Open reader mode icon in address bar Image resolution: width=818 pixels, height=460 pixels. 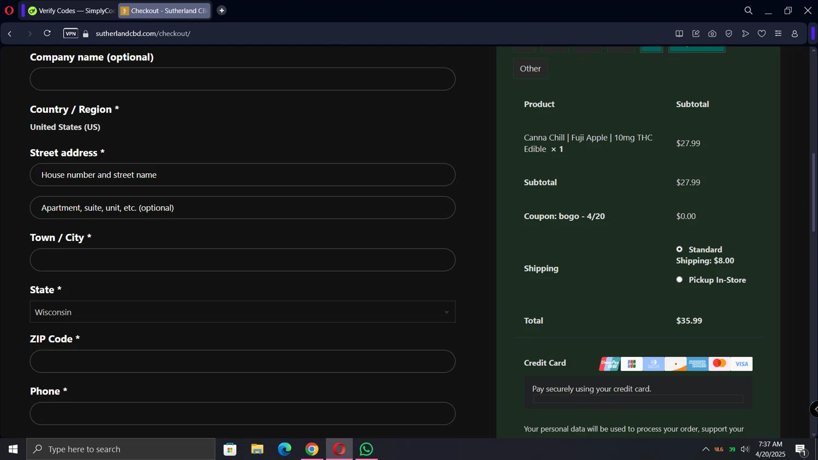tap(679, 34)
